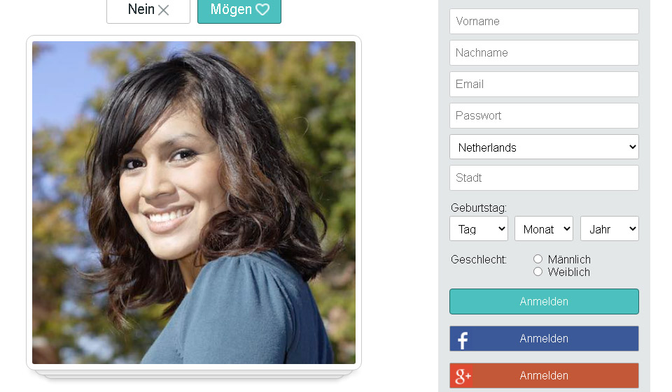The width and height of the screenshot is (672, 392).
Task: Click into the Passwort field
Action: point(544,115)
